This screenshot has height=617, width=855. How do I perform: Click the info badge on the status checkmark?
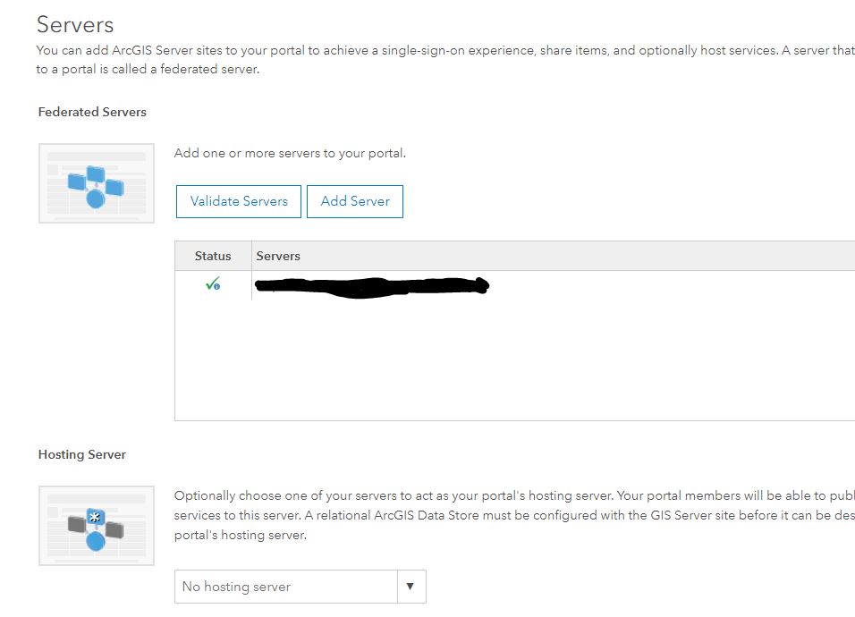217,288
